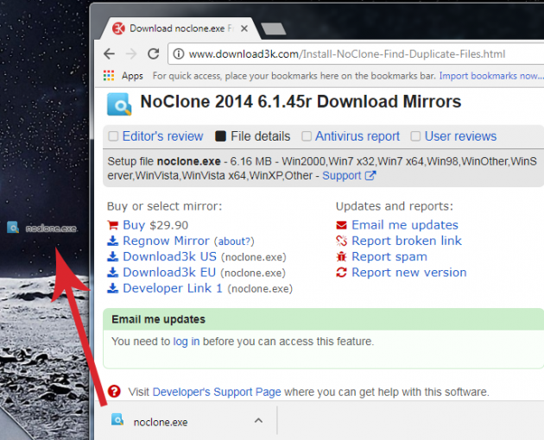Click the red question mark help icon

114,392
